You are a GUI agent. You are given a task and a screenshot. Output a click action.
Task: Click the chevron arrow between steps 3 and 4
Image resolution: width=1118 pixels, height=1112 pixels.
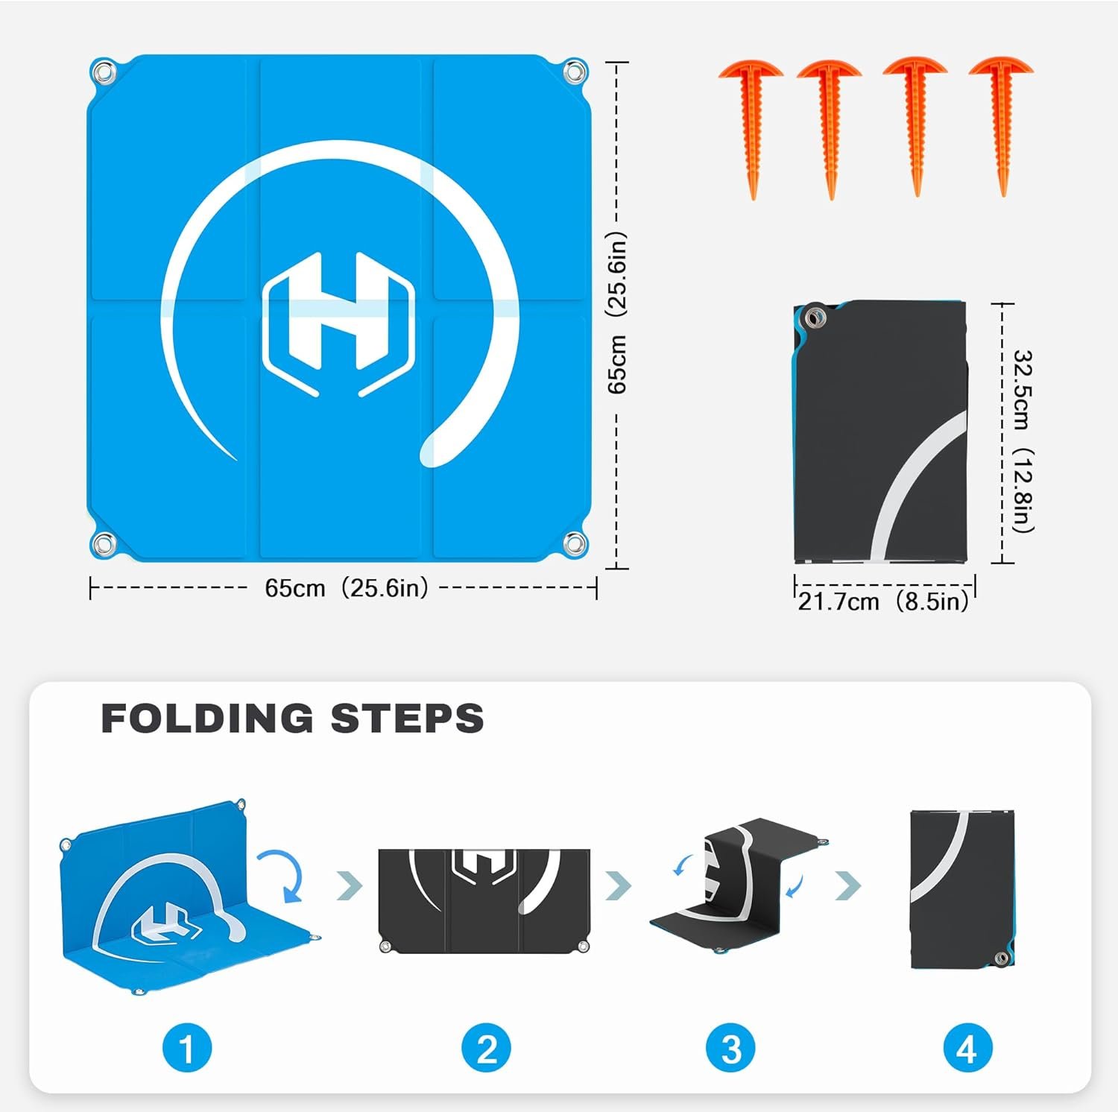pos(848,885)
